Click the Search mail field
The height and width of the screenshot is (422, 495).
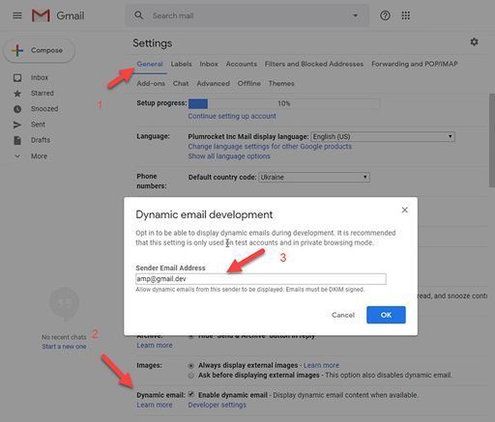[248, 15]
